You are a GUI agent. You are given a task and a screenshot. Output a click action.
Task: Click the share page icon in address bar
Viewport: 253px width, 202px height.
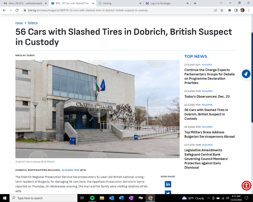(215, 10)
